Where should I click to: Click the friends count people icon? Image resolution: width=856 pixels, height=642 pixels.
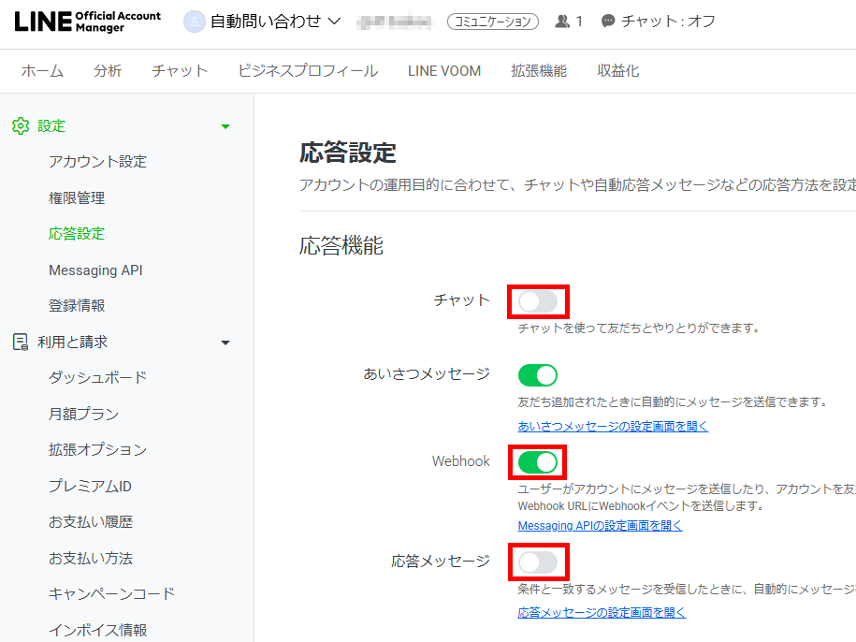coord(562,22)
